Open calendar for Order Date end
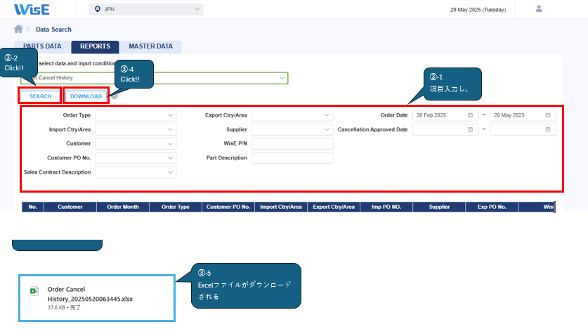The height and width of the screenshot is (329, 588). point(548,115)
